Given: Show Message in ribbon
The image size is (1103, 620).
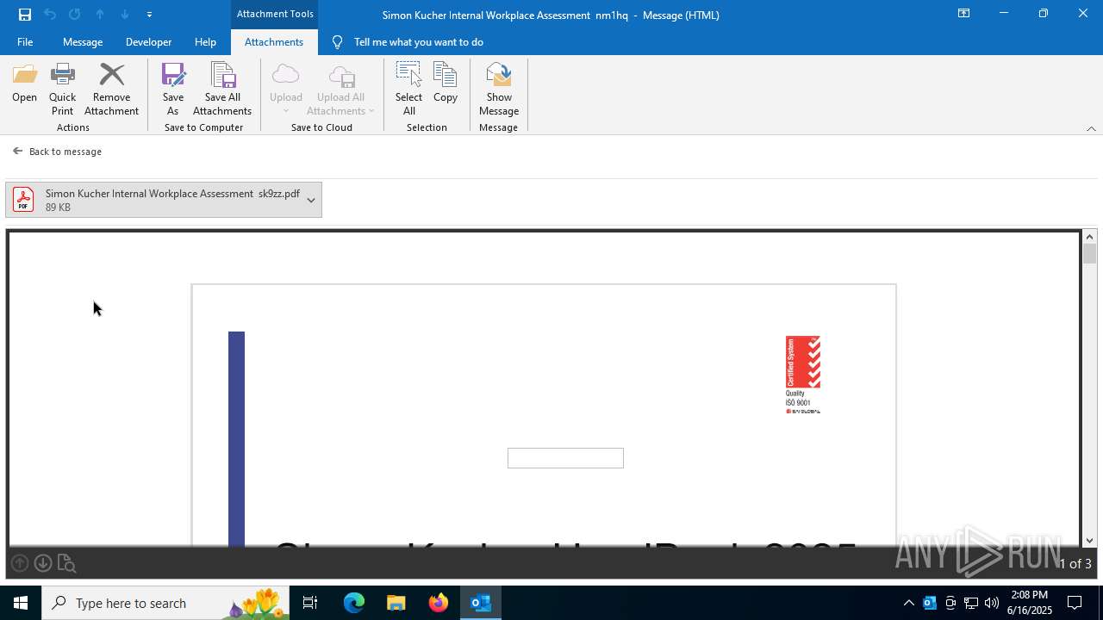Looking at the screenshot, I should click(499, 89).
